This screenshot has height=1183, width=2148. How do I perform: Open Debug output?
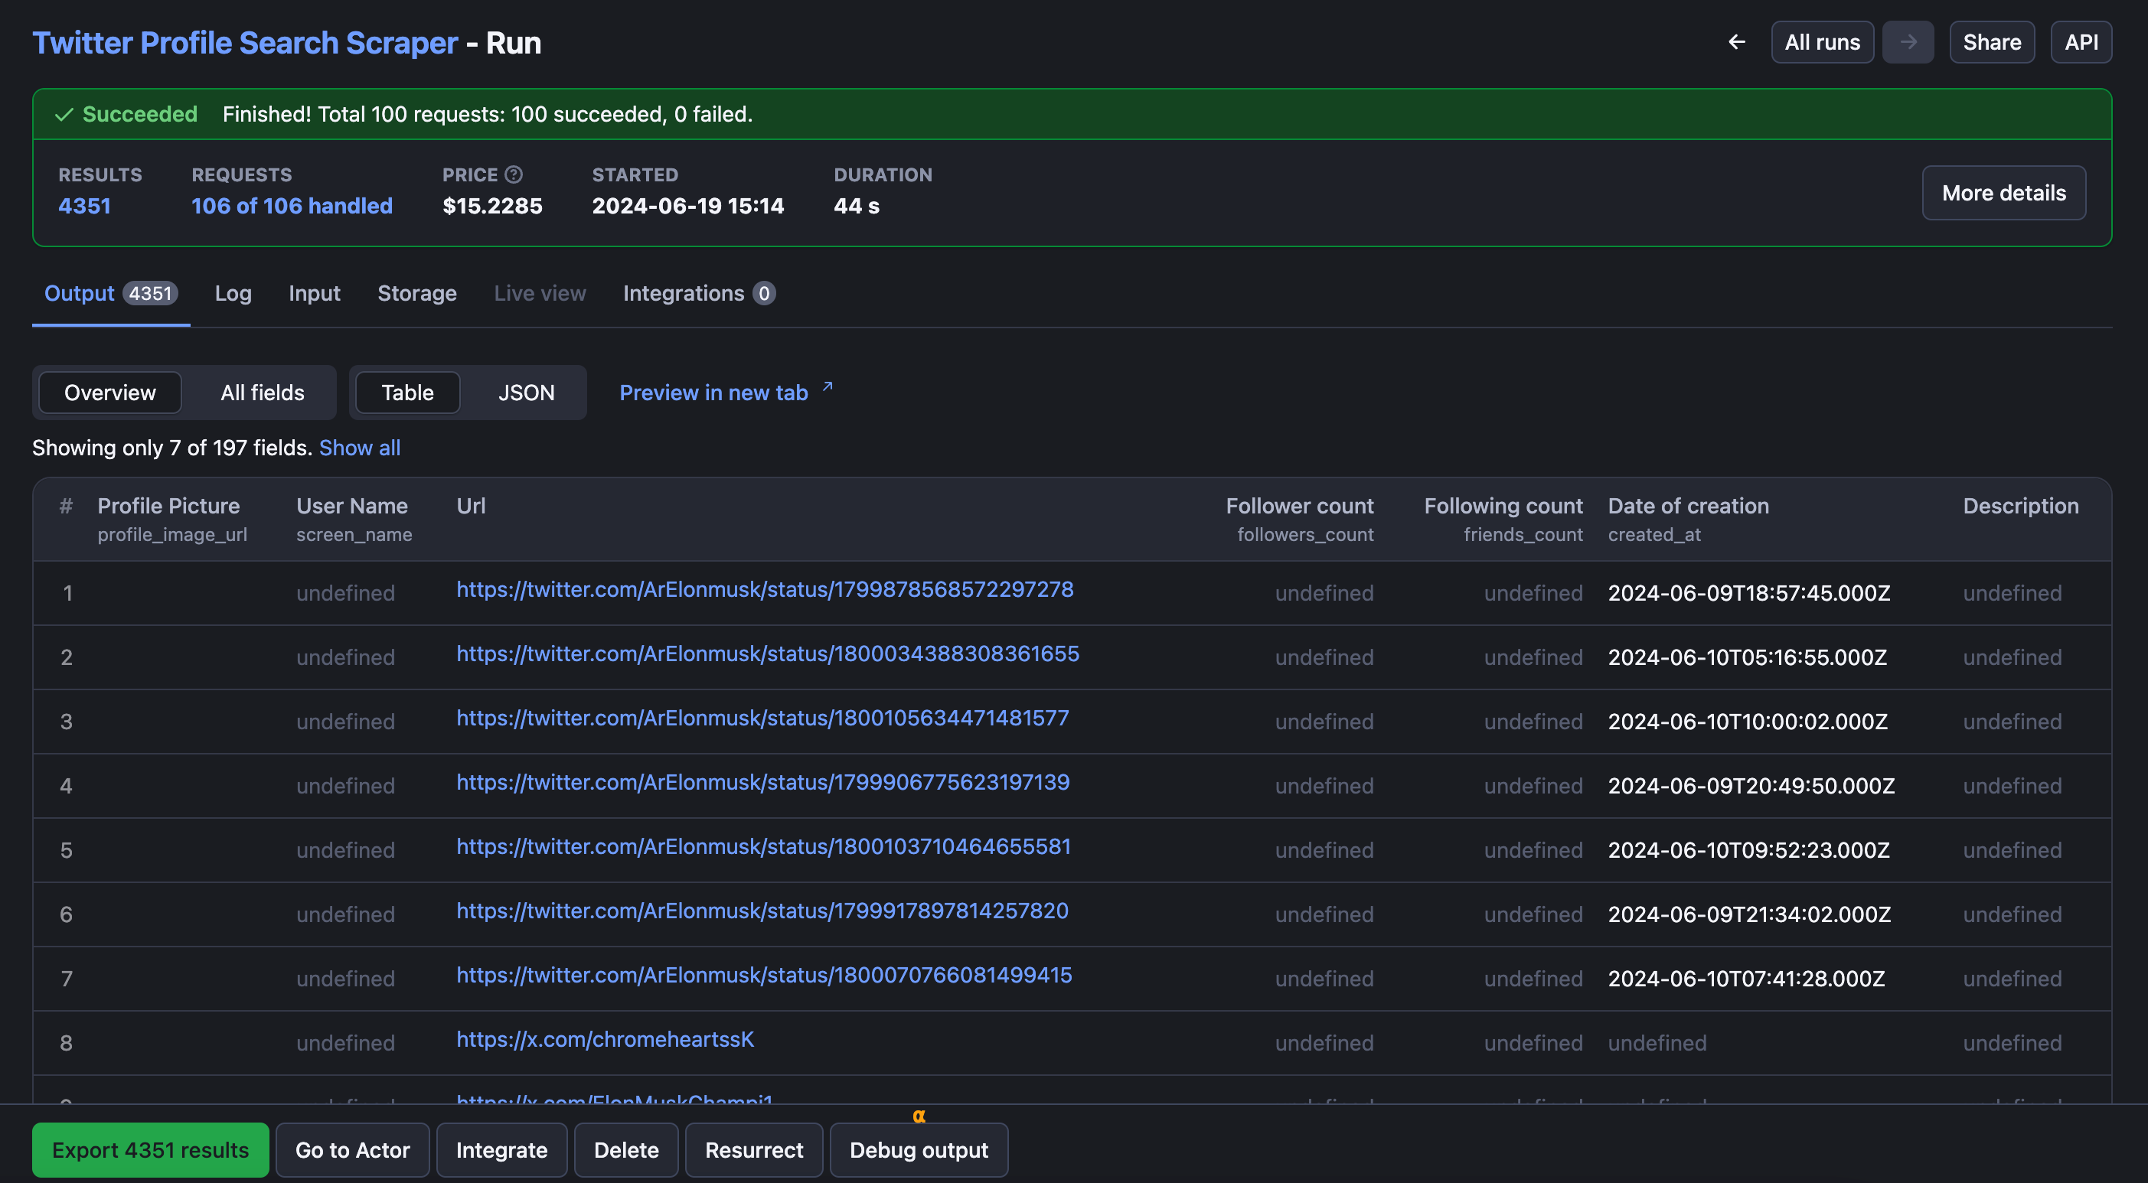[918, 1149]
